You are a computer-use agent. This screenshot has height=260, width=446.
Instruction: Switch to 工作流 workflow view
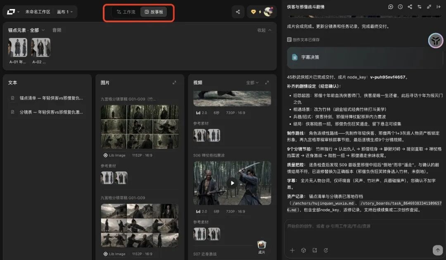pos(126,12)
